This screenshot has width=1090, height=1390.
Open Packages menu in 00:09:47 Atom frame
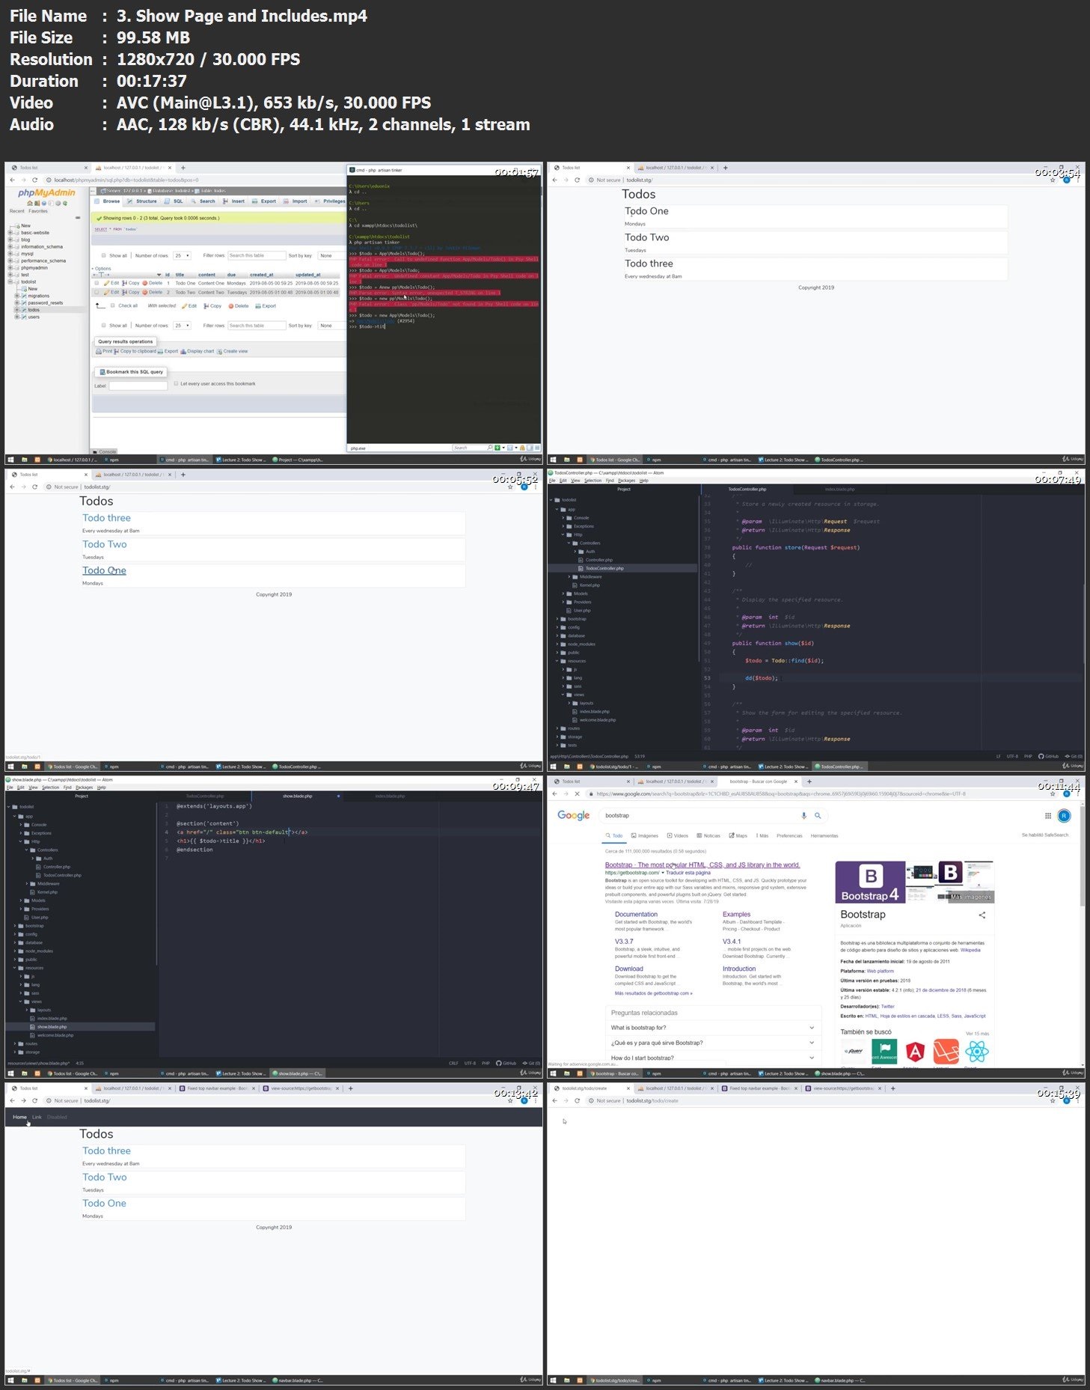85,787
